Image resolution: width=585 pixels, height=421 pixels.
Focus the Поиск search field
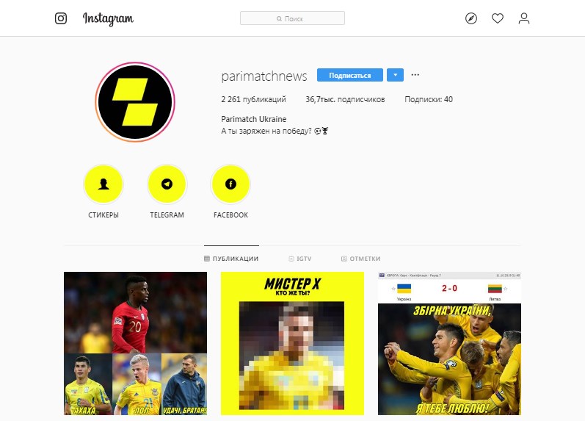coord(292,18)
